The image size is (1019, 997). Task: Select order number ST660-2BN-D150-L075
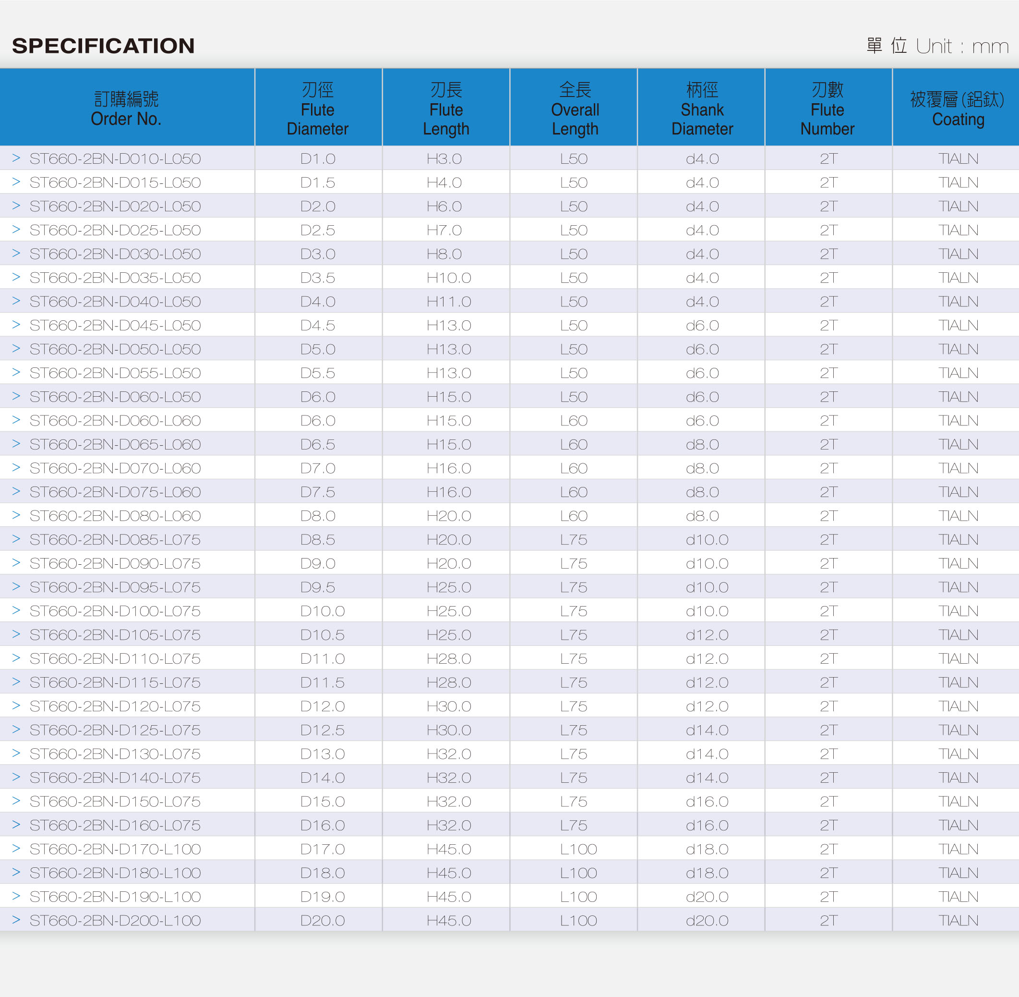coord(115,801)
